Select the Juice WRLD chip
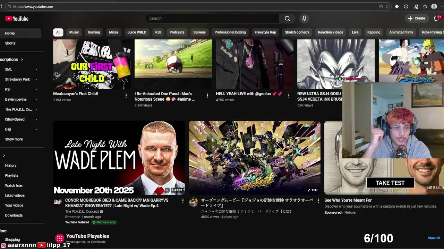The image size is (444, 249). [x=137, y=32]
